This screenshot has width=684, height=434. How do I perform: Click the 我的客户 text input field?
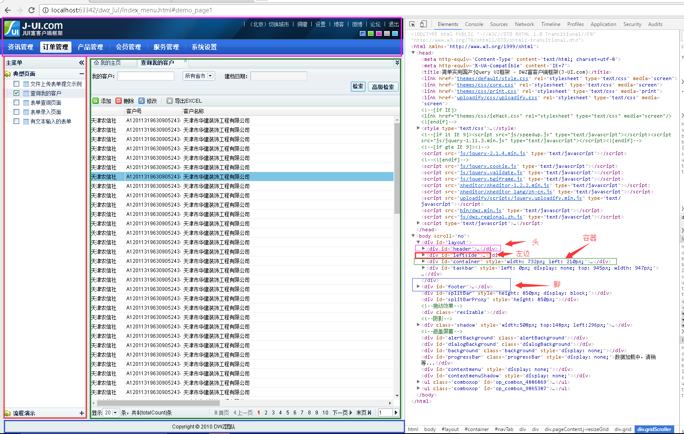pyautogui.click(x=146, y=76)
